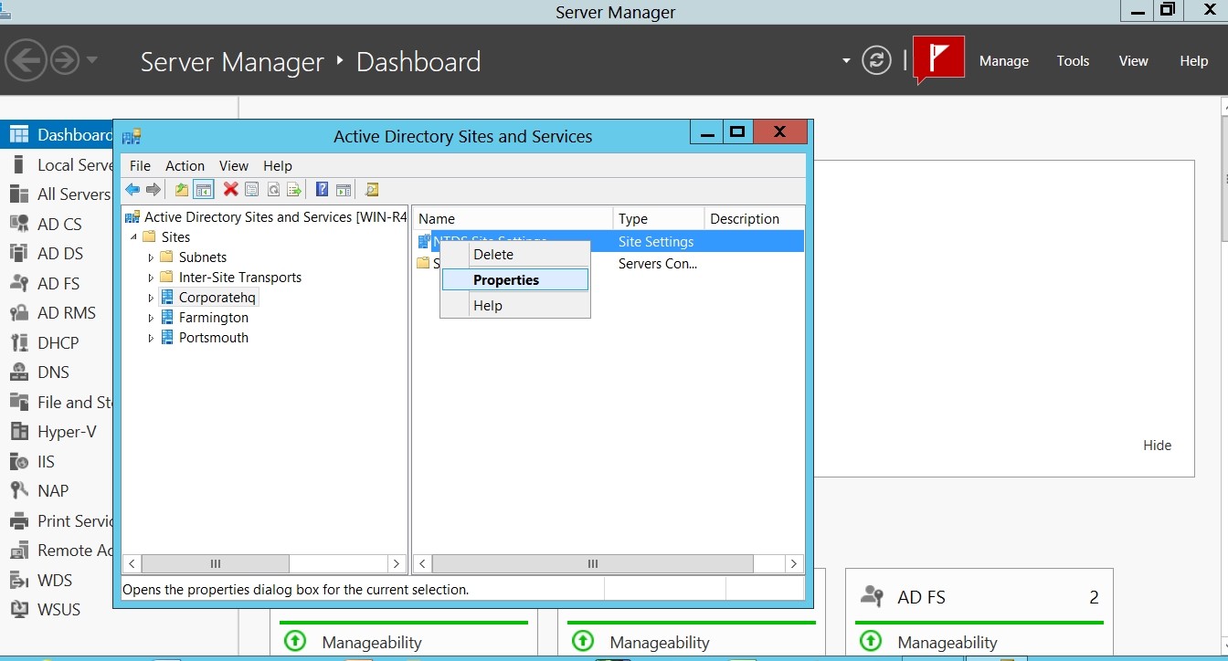Sort by the Name column header
Image resolution: width=1228 pixels, height=661 pixels.
[x=513, y=219]
